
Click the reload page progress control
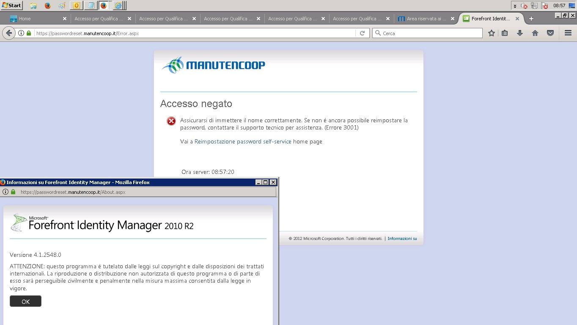(363, 33)
